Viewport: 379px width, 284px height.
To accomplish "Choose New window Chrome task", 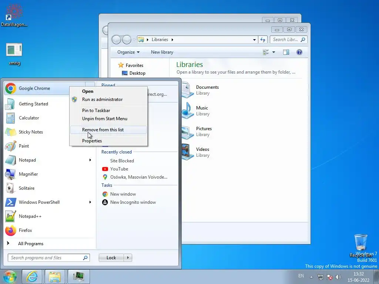I will 139,194.
